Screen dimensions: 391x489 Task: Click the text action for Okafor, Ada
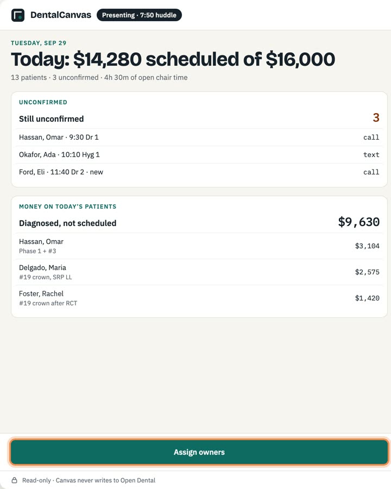[x=371, y=155]
